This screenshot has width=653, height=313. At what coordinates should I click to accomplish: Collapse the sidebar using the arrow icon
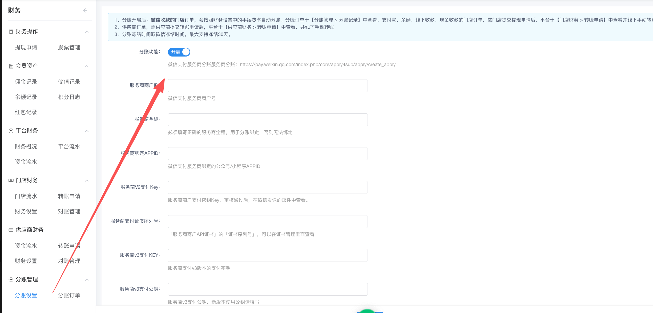[x=86, y=10]
